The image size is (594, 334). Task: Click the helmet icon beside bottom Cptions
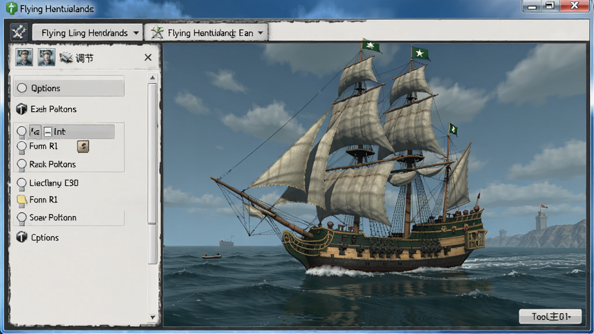coord(21,237)
